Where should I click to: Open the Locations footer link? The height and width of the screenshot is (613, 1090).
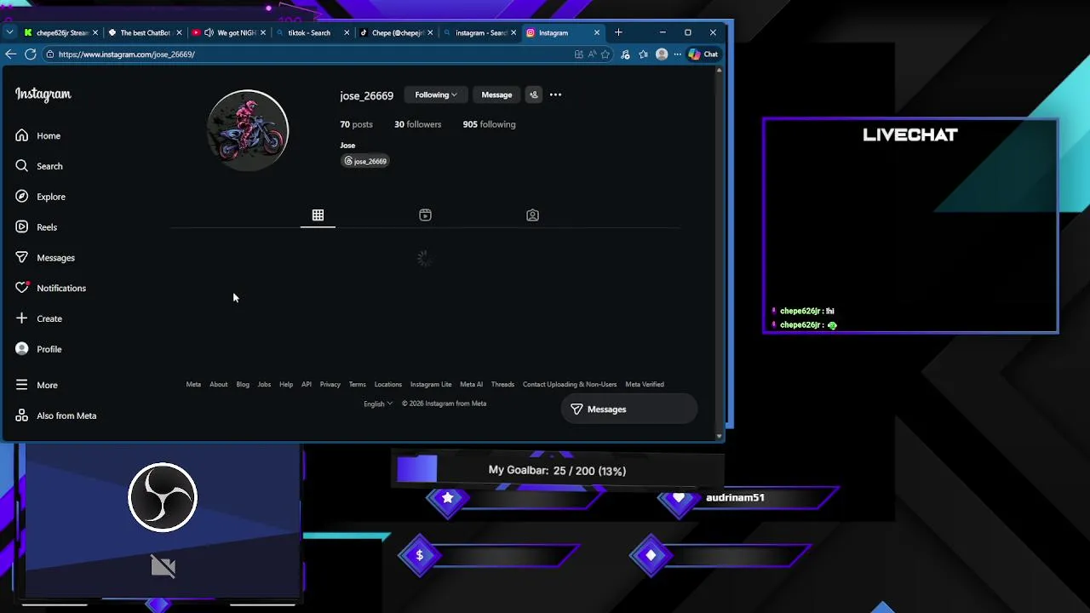(388, 384)
